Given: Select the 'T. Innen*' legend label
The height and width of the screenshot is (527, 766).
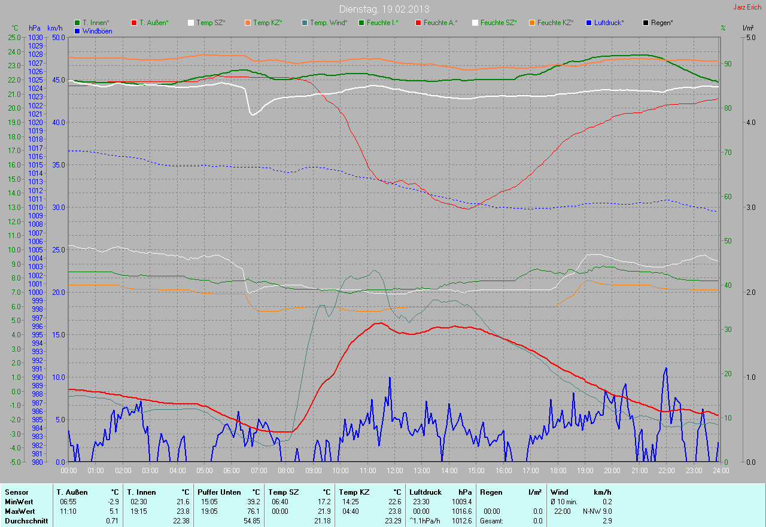Looking at the screenshot, I should click(96, 23).
